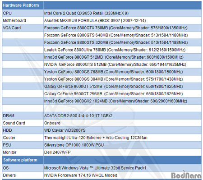This screenshot has height=180, width=203.
Task: Click the CPU row label
Action: coord(7,13)
